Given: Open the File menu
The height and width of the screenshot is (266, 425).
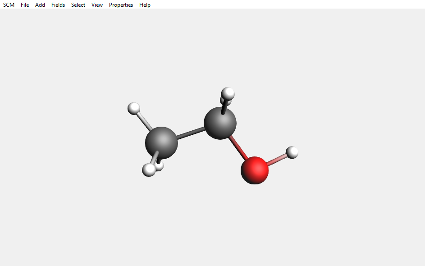Looking at the screenshot, I should click(x=24, y=5).
